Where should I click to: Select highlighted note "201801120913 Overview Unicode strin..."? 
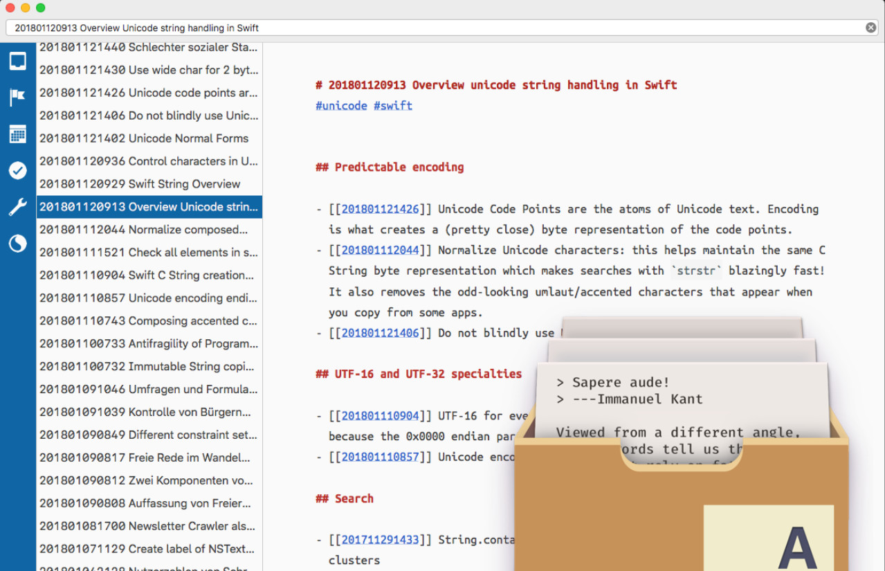pyautogui.click(x=149, y=207)
